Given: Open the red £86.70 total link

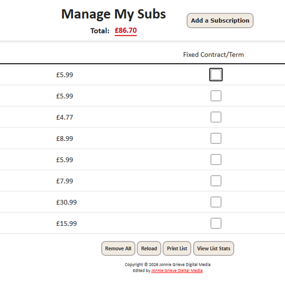Looking at the screenshot, I should point(126,31).
